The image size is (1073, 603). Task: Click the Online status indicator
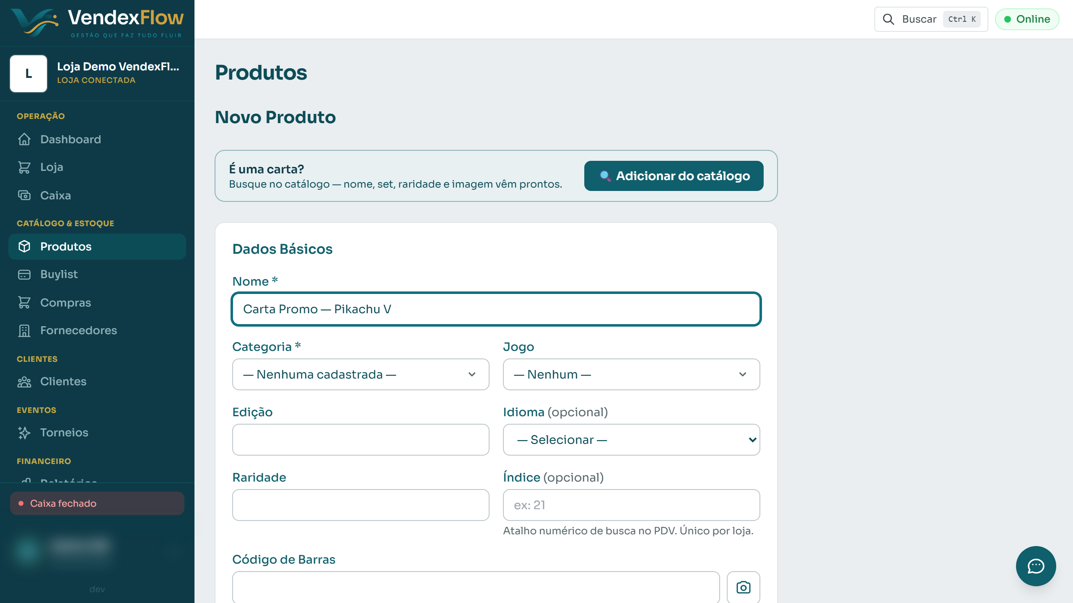click(x=1027, y=19)
